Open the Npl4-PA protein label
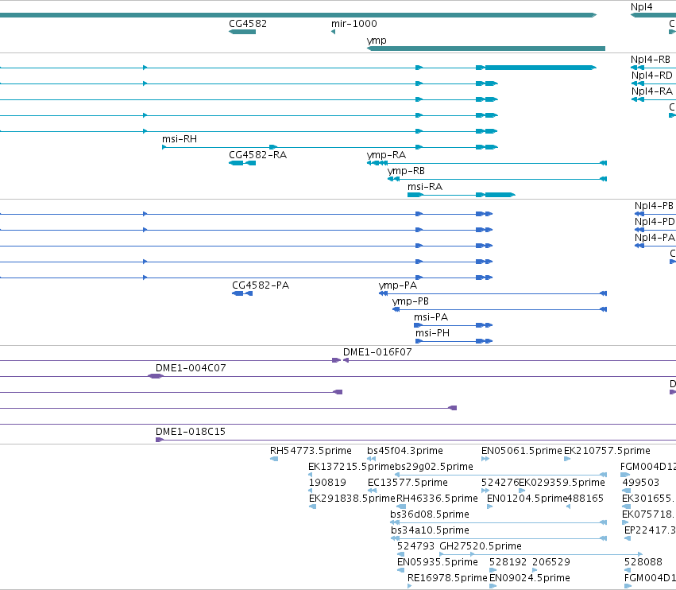Screen dimensions: 676x590 tap(655, 238)
